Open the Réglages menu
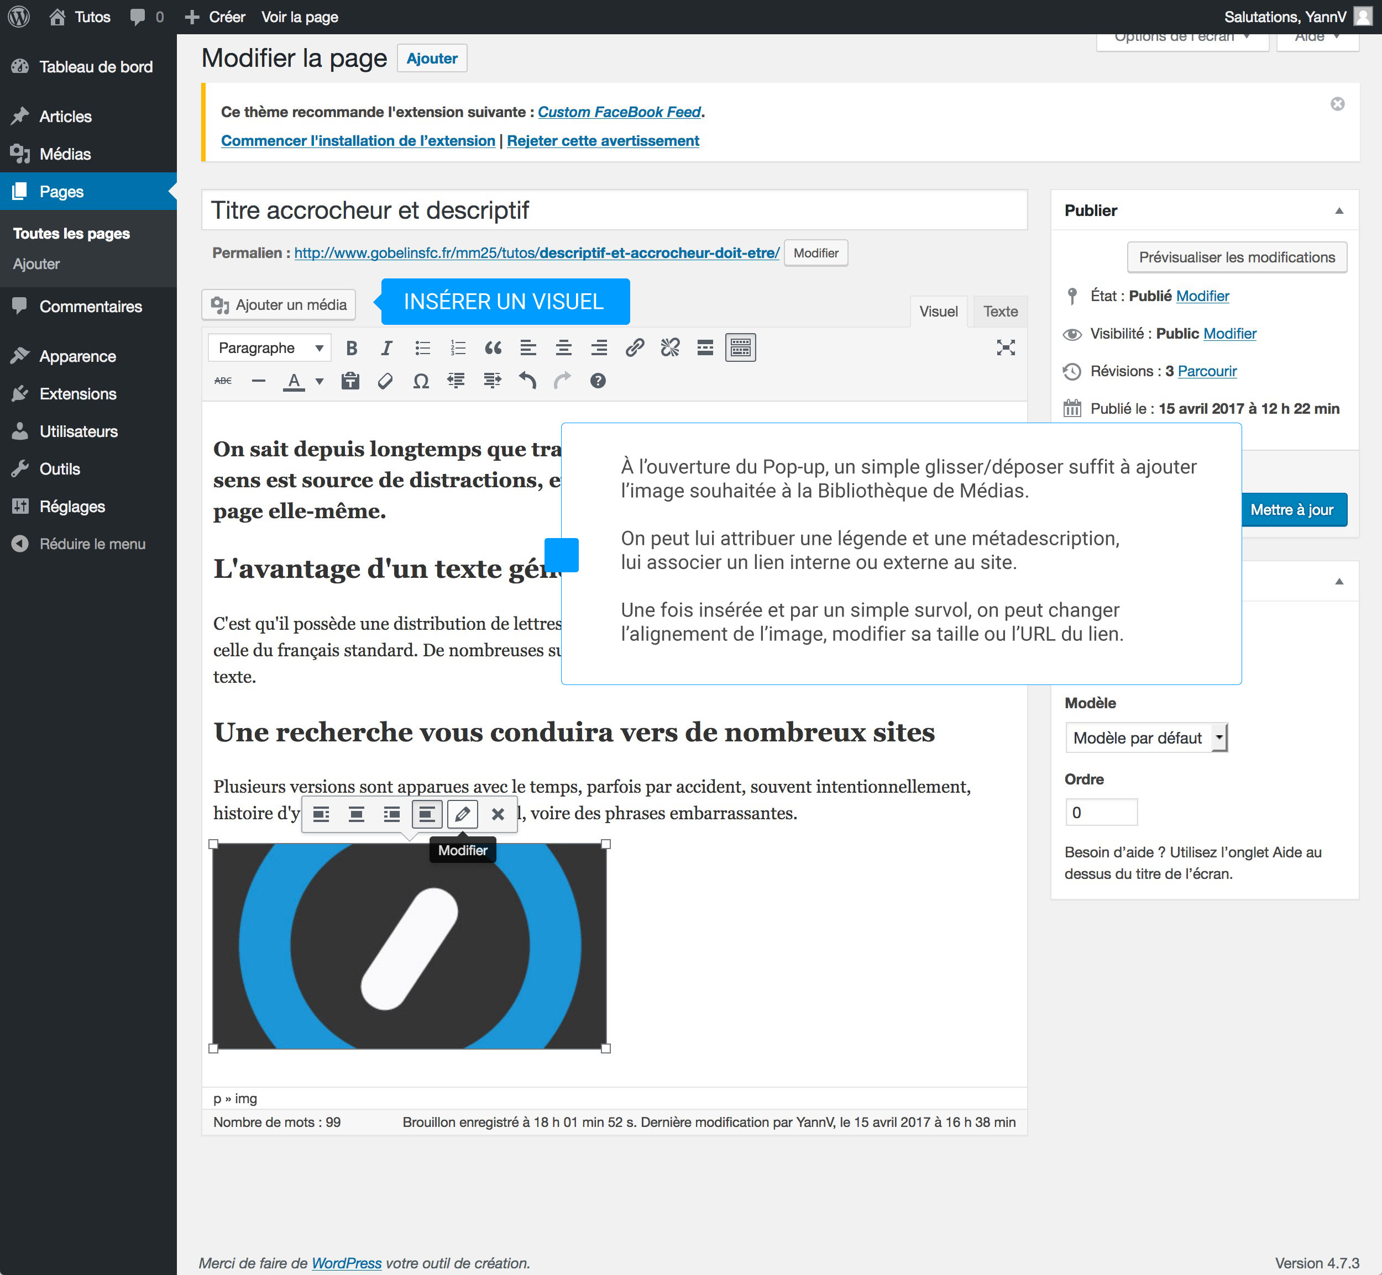This screenshot has height=1275, width=1382. (x=88, y=507)
